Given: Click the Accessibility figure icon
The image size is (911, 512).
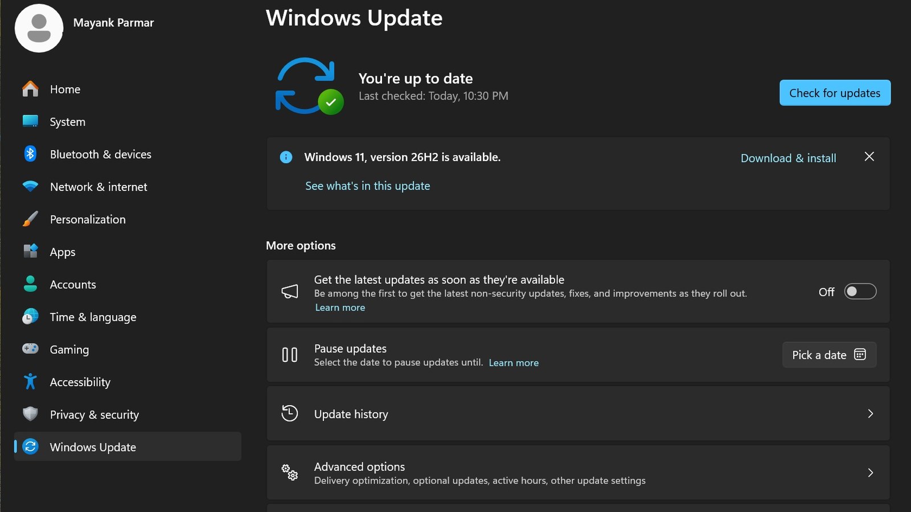Looking at the screenshot, I should [x=30, y=381].
